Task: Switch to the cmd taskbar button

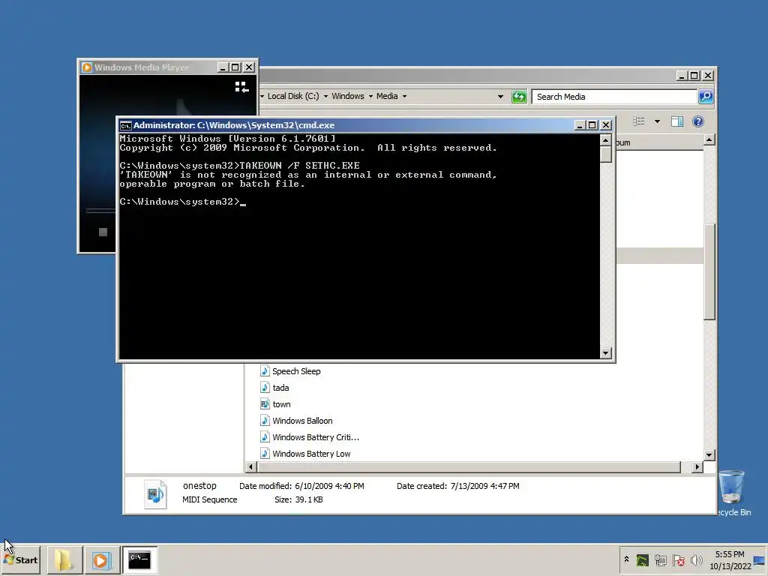Action: [139, 559]
